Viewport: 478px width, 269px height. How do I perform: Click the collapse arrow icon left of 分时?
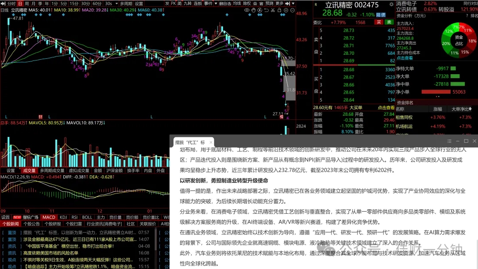[4, 4]
